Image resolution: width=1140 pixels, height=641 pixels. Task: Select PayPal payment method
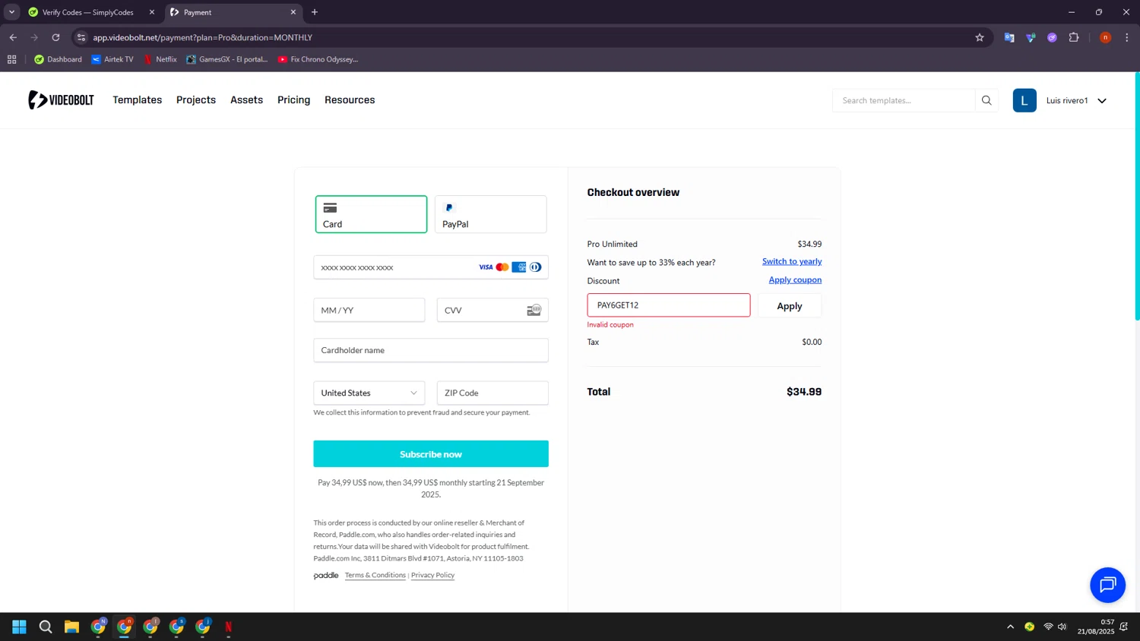[490, 214]
